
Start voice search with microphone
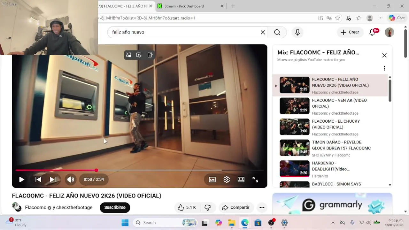[x=297, y=32]
